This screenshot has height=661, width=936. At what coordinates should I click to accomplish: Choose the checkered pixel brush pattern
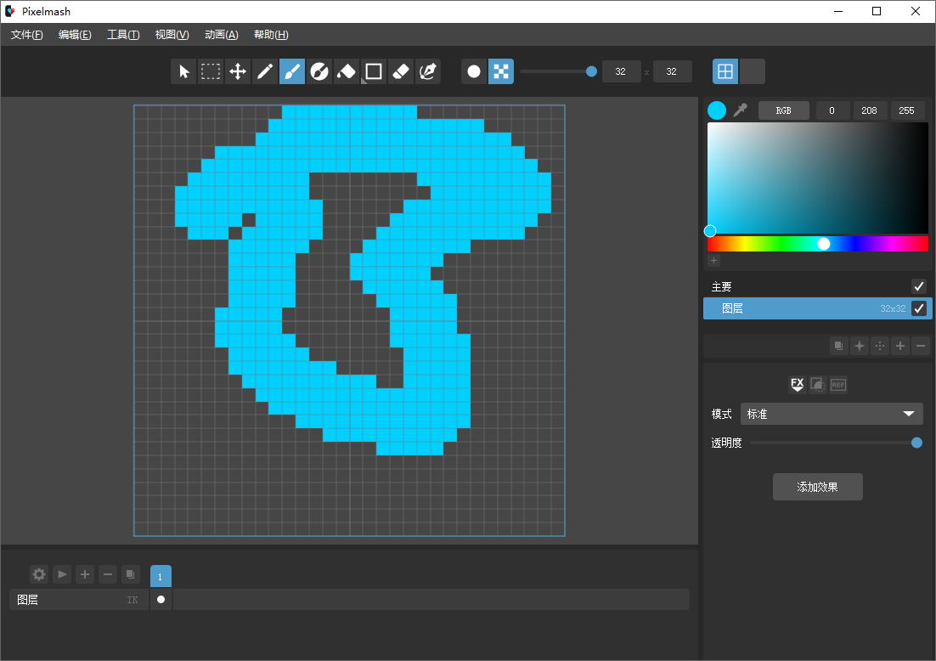coord(501,71)
